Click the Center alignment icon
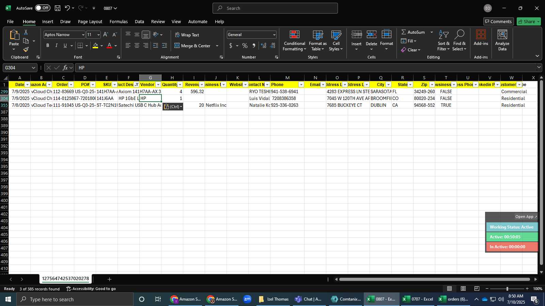The image size is (545, 306). pyautogui.click(x=137, y=46)
